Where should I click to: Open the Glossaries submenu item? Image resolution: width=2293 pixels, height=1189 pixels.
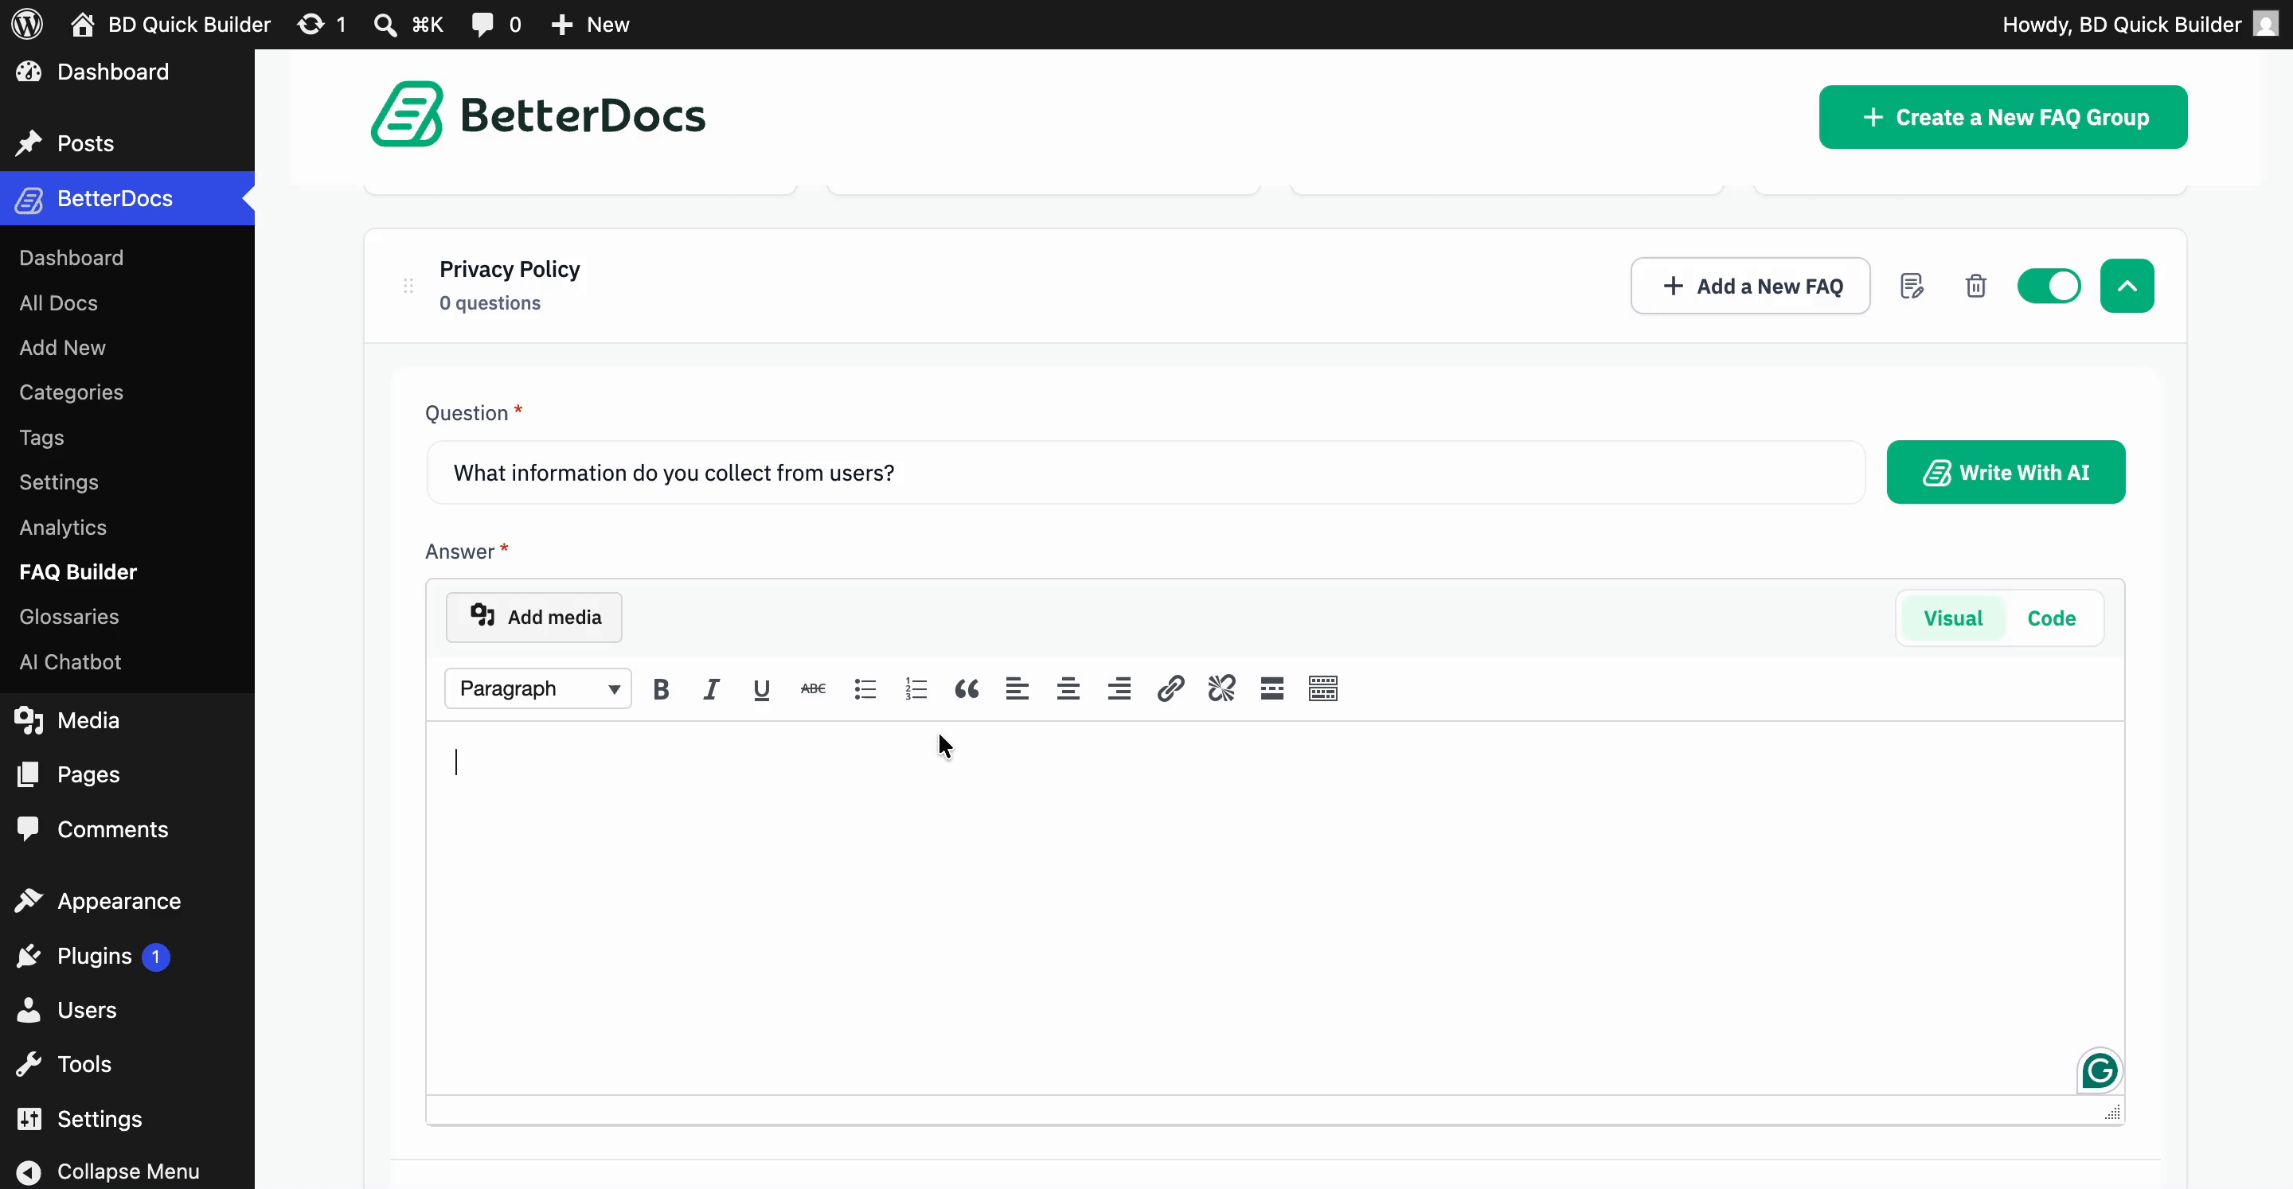69,617
